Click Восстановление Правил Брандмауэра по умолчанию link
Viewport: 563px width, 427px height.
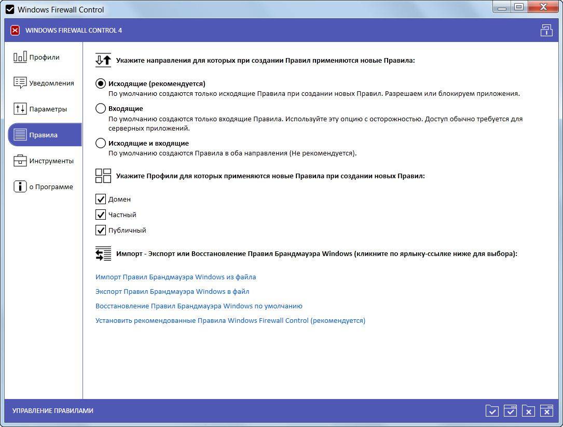coord(199,306)
